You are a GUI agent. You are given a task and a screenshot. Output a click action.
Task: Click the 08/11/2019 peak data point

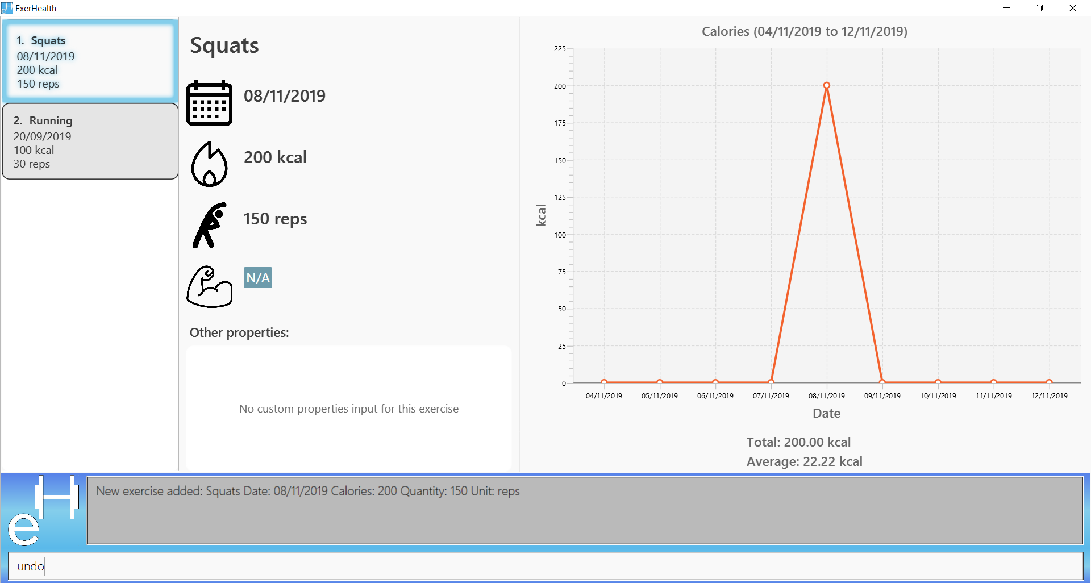pyautogui.click(x=827, y=85)
